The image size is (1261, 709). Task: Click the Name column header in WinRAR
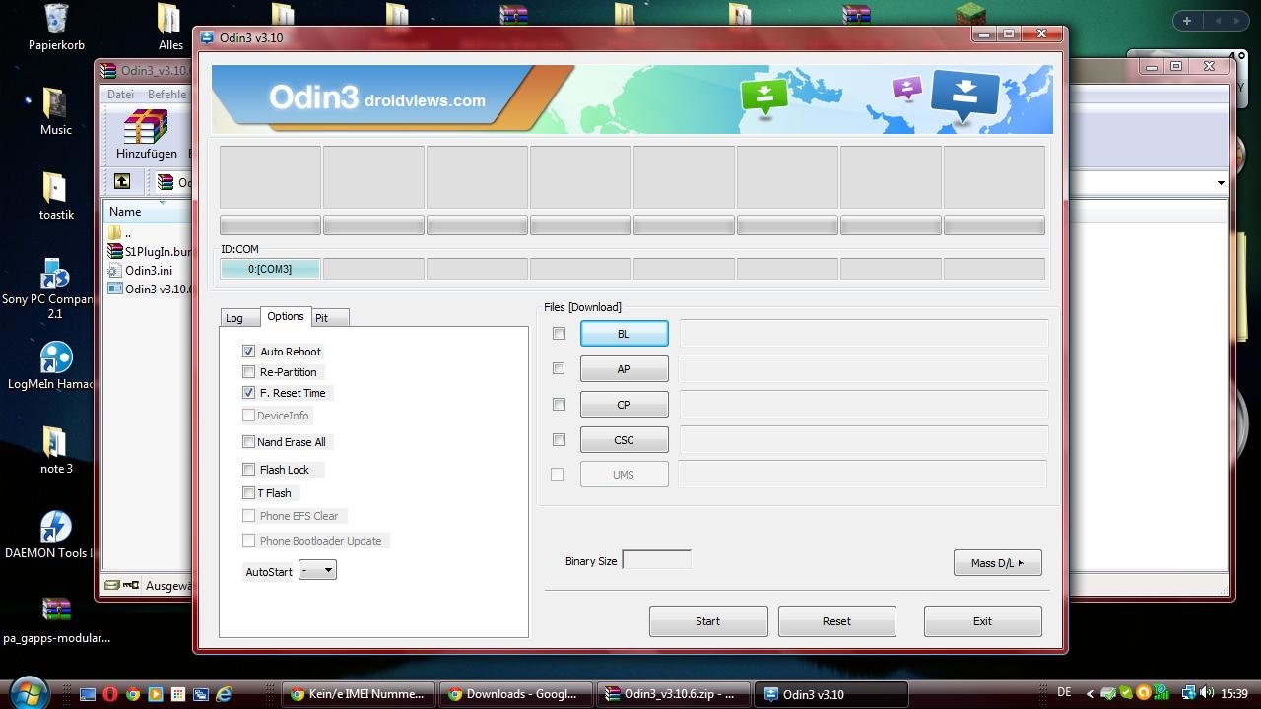click(x=148, y=212)
